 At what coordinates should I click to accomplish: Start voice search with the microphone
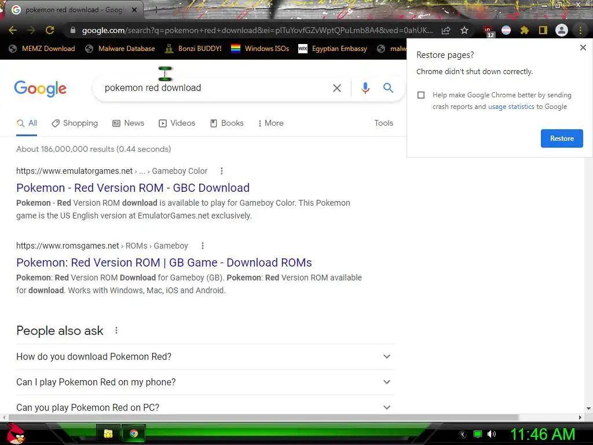pyautogui.click(x=365, y=88)
